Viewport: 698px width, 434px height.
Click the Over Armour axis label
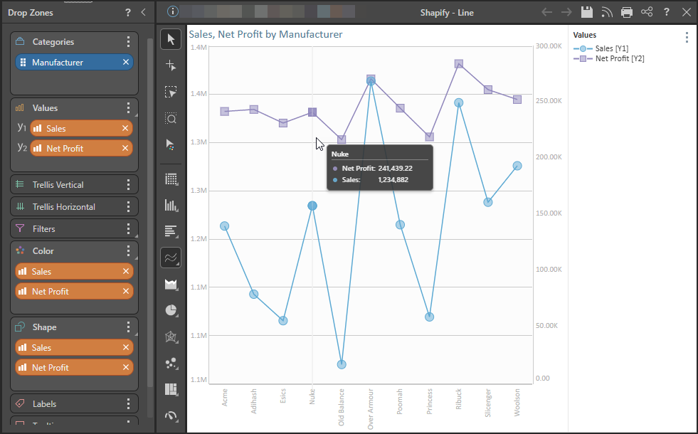pos(371,408)
